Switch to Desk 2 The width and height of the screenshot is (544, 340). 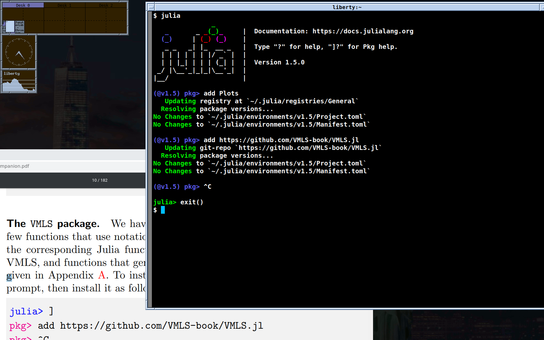[x=106, y=5]
